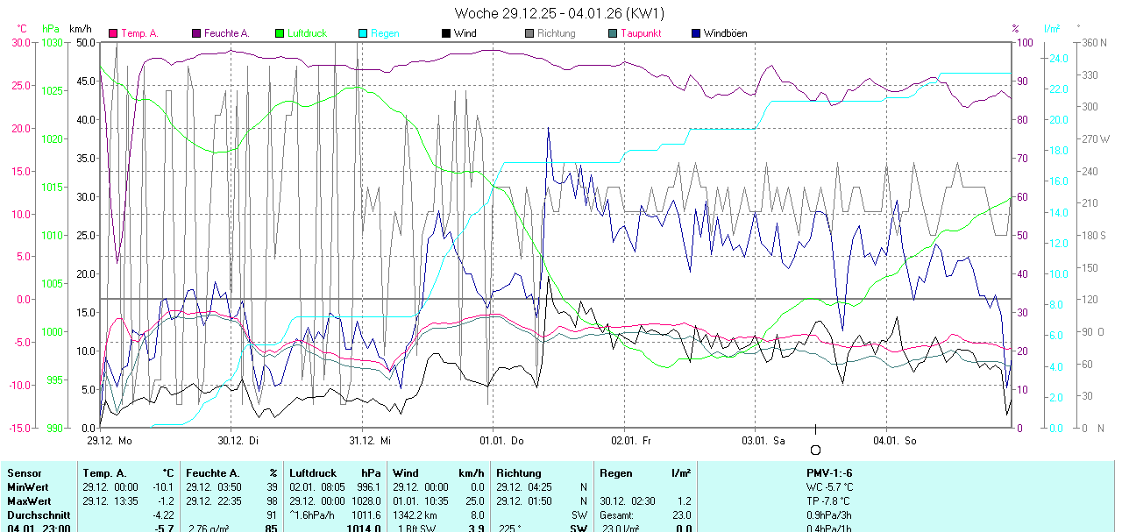Viewport: 1122px width, 532px height.
Task: Click the gray Richtung legend square
Action: [x=529, y=33]
